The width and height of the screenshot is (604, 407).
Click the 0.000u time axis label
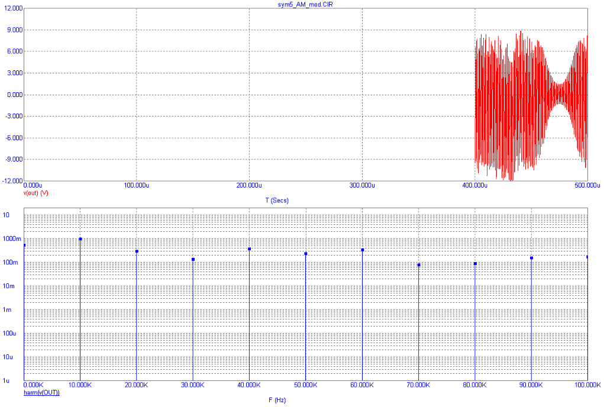[33, 185]
